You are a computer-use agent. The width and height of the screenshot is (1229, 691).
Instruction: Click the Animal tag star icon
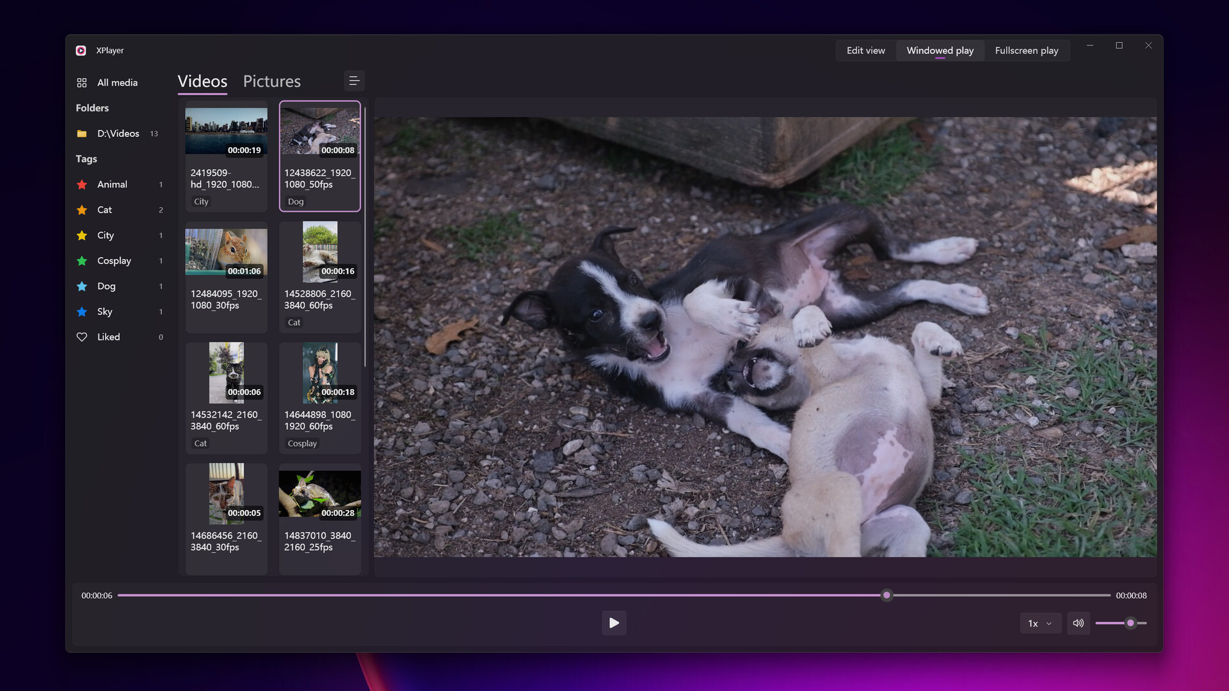coord(82,184)
